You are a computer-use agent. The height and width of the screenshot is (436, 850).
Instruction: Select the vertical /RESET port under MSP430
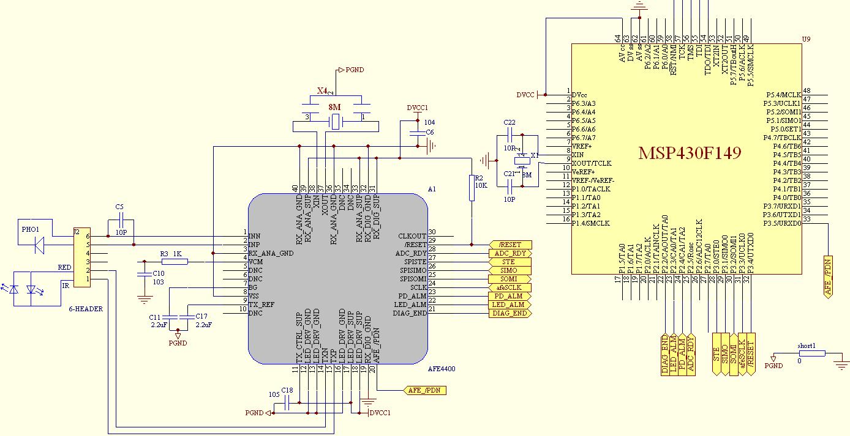752,353
